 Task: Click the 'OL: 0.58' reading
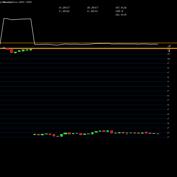[x=121, y=15]
